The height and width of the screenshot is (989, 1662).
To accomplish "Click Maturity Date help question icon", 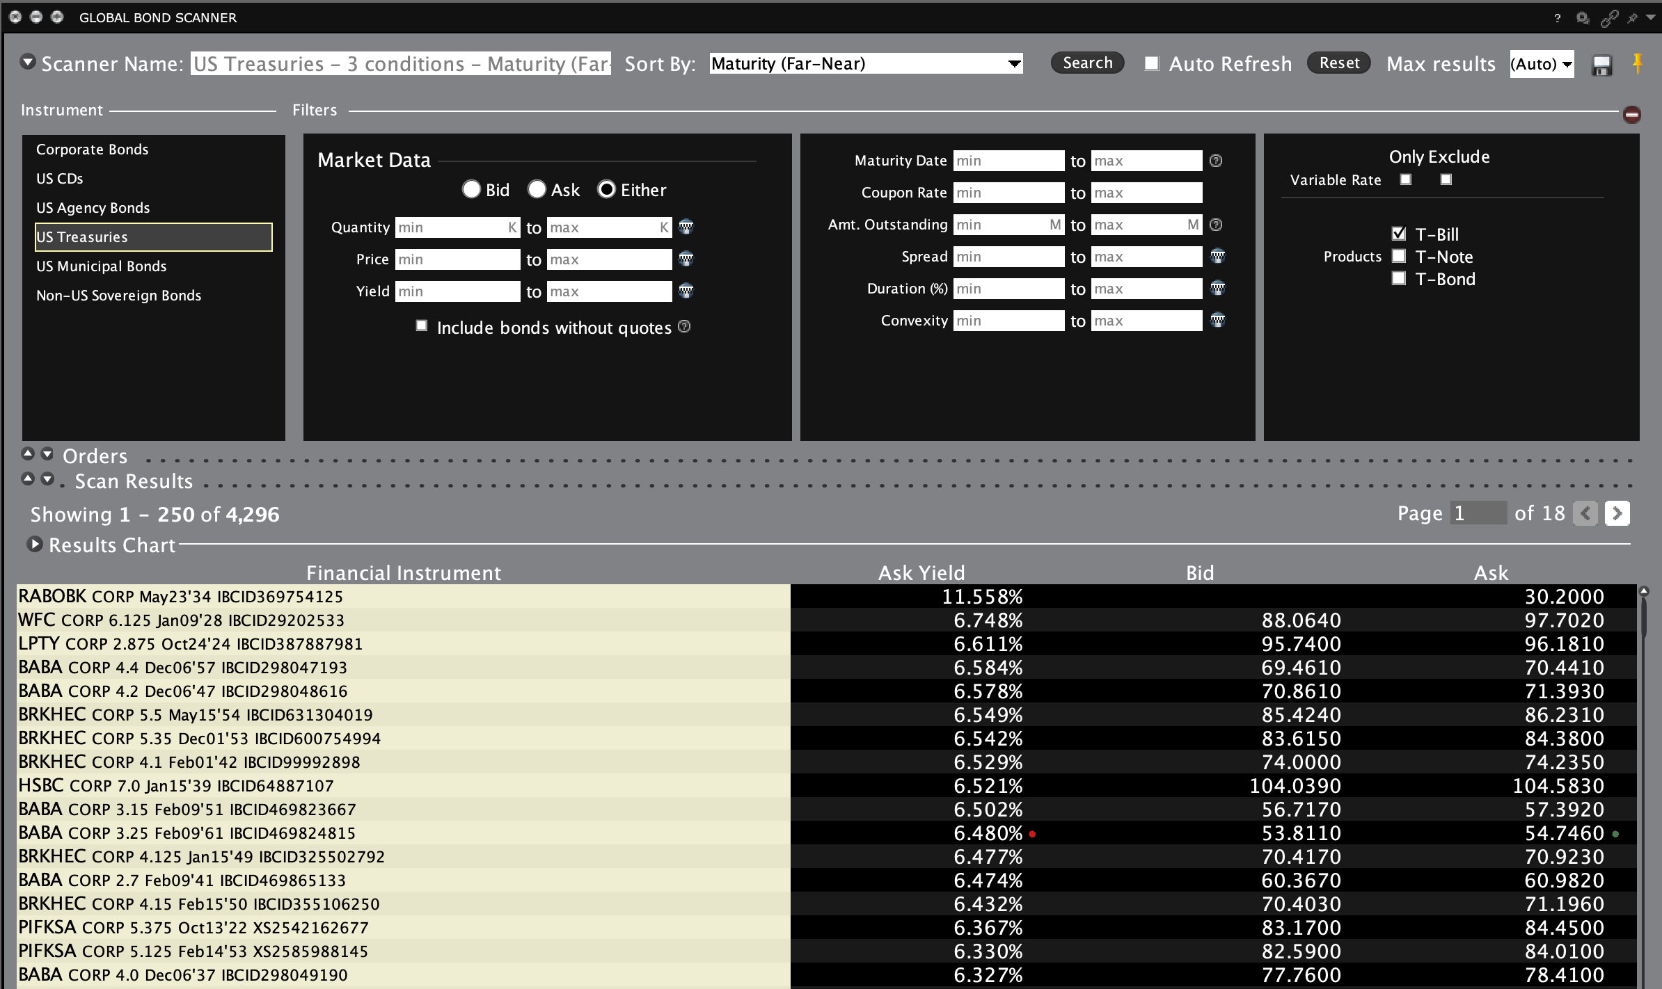I will tap(1216, 161).
